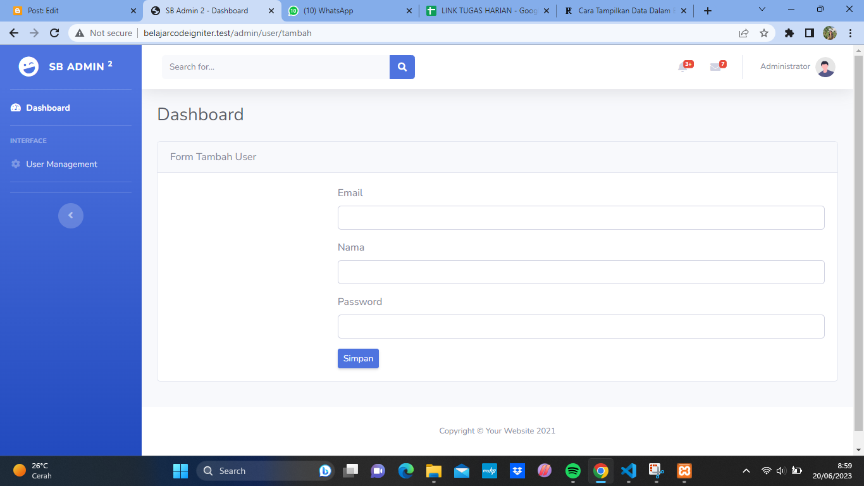Viewport: 864px width, 486px height.
Task: Close the Post: Edit tab
Action: coord(133,11)
